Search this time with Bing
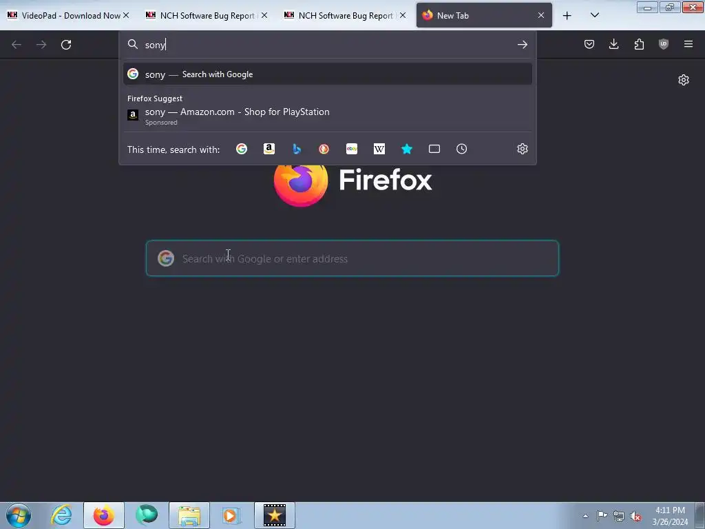The height and width of the screenshot is (529, 705). [x=296, y=149]
